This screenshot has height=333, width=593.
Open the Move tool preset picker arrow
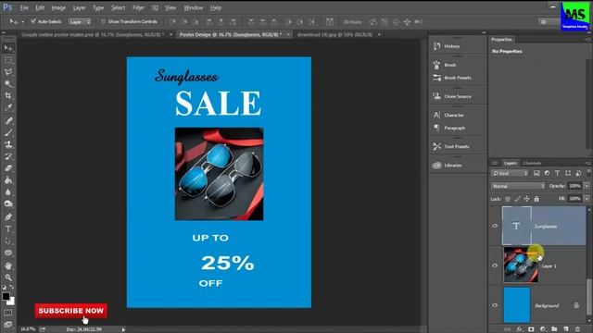click(x=22, y=22)
